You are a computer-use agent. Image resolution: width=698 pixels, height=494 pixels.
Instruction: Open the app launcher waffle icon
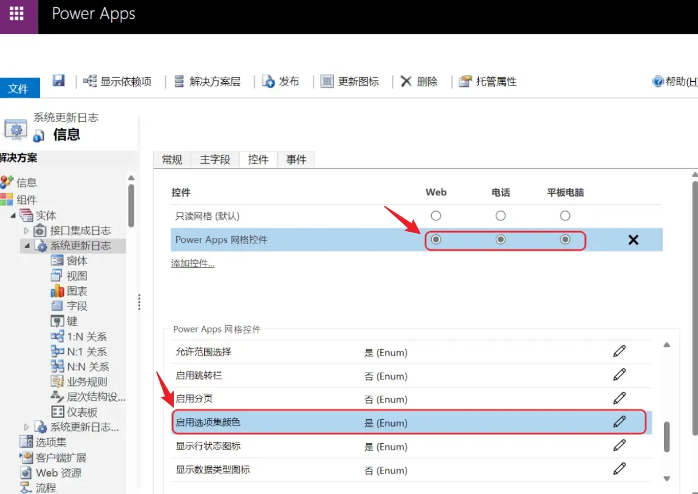point(17,13)
